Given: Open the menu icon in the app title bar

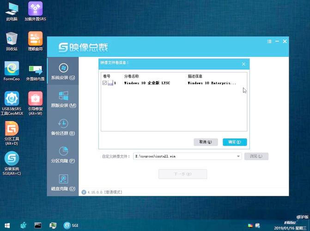Looking at the screenshot, I should pyautogui.click(x=269, y=42).
